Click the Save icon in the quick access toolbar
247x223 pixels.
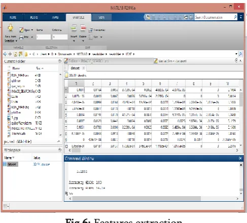click(x=153, y=17)
